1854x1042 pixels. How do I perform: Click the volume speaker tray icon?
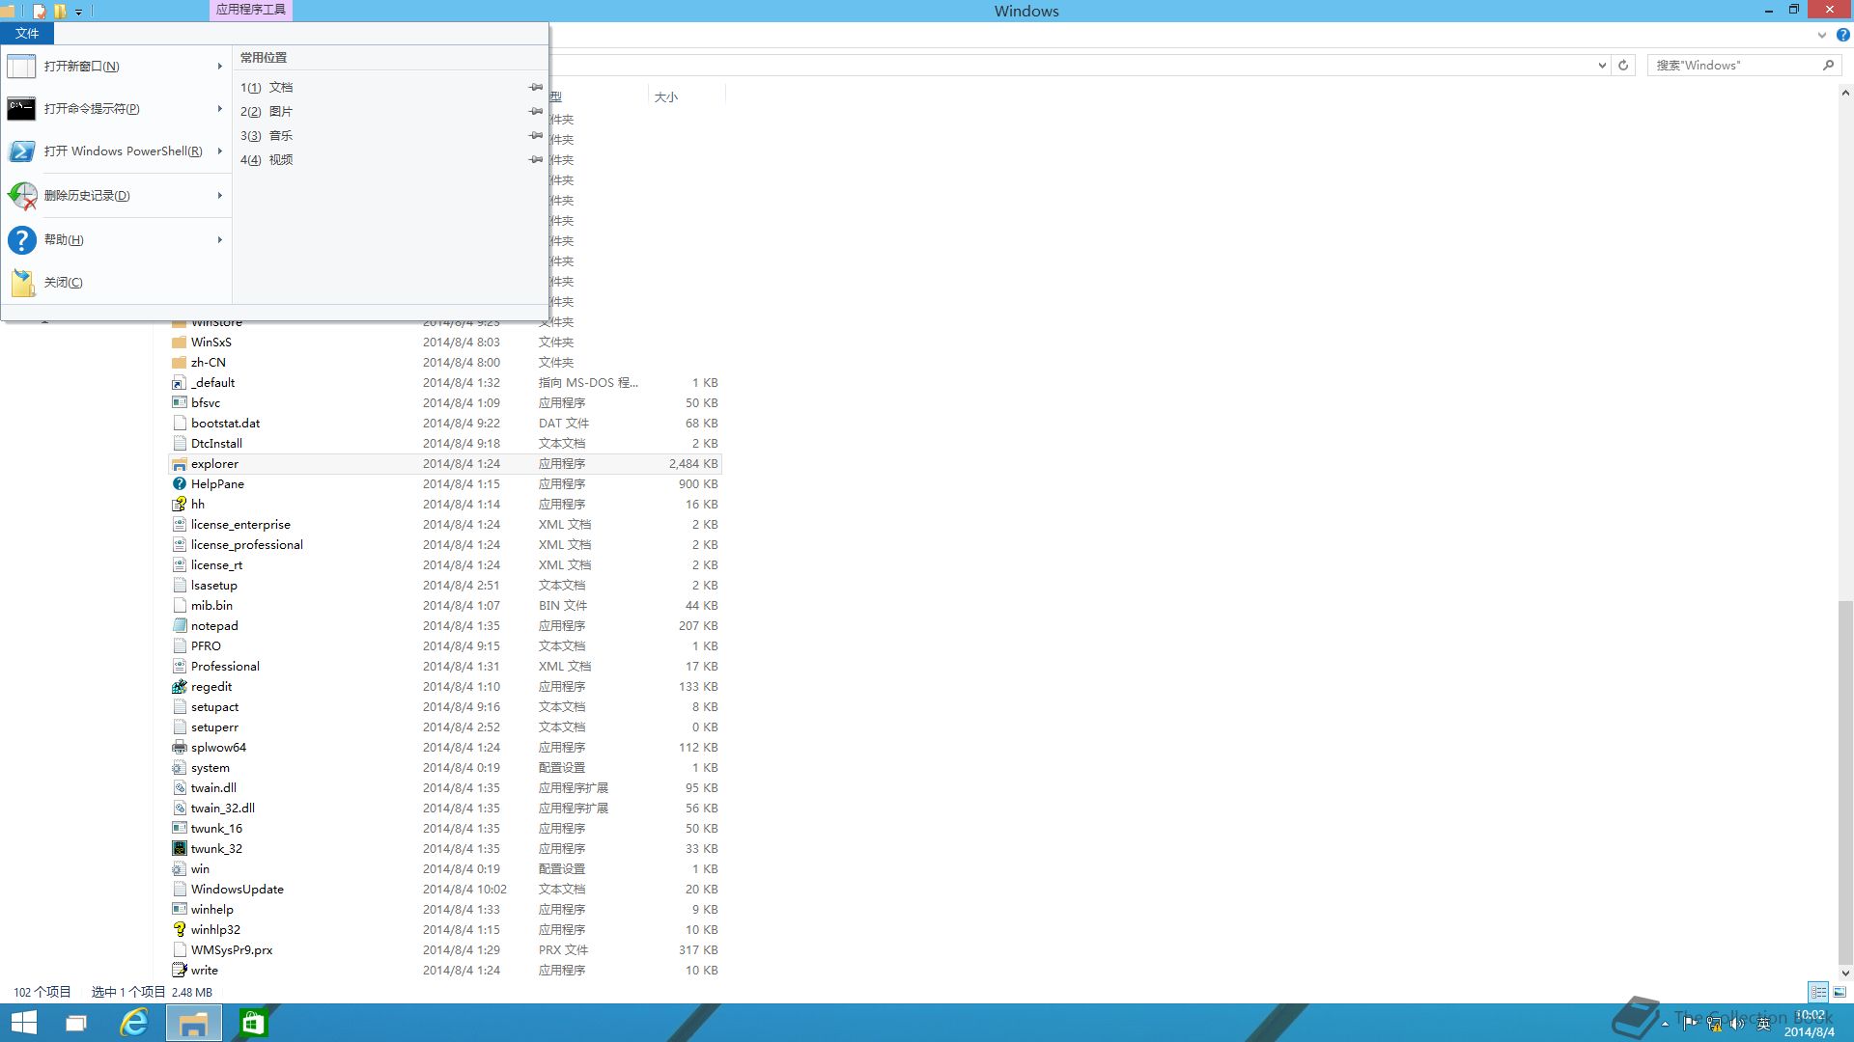pyautogui.click(x=1737, y=1025)
